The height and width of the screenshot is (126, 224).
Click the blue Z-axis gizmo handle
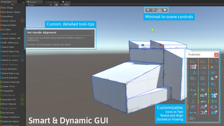[143, 45]
